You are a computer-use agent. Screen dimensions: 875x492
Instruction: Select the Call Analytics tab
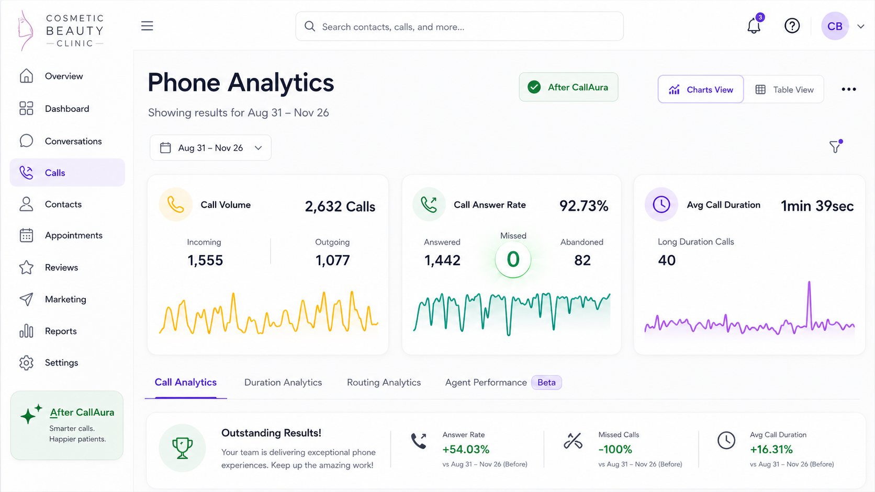(x=186, y=382)
